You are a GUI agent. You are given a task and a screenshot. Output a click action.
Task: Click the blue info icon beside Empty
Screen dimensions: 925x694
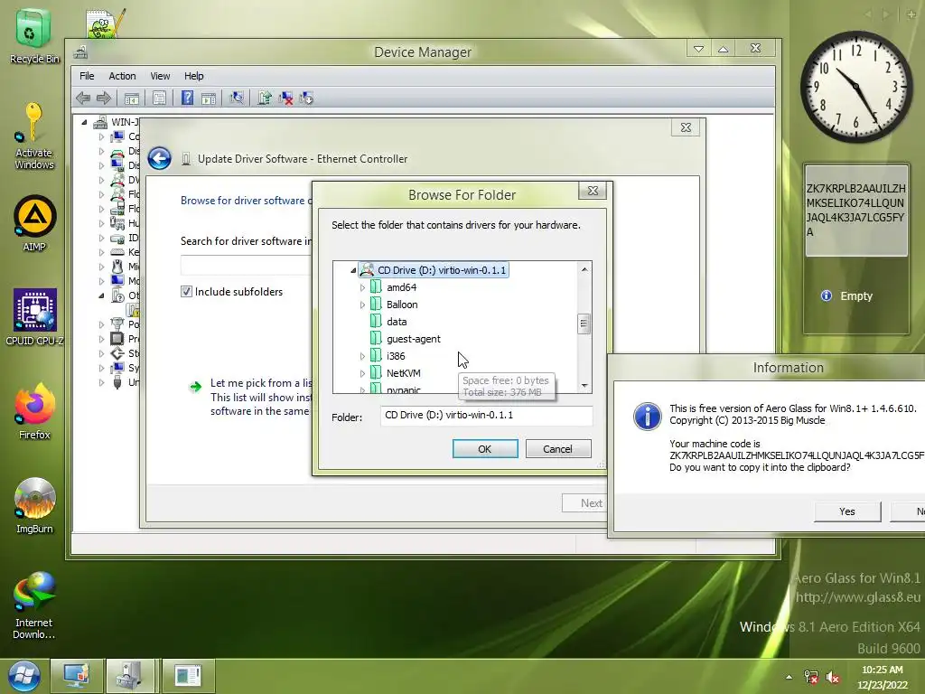point(827,295)
